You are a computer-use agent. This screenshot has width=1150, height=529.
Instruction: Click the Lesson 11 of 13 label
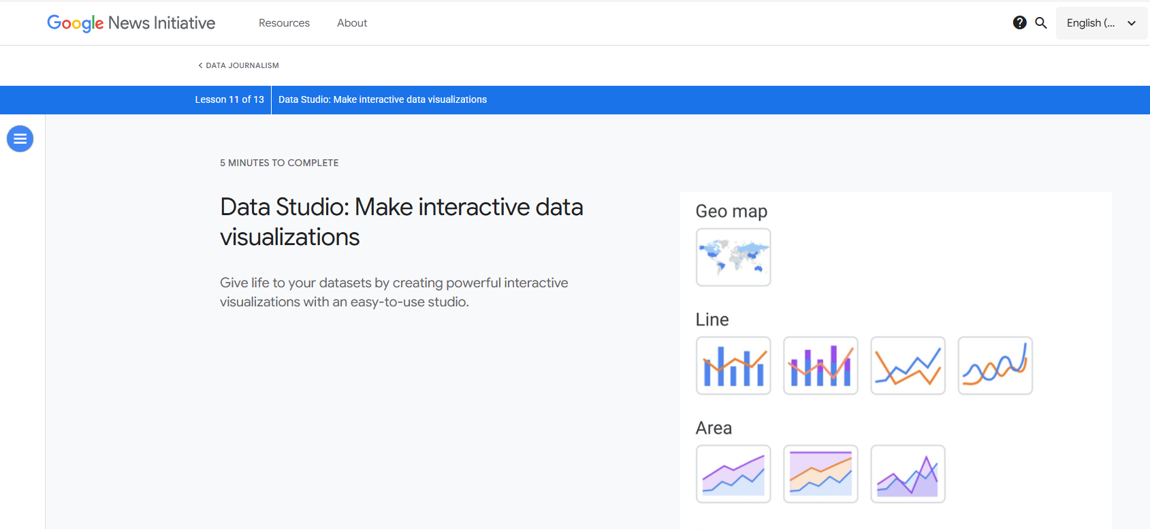(229, 99)
